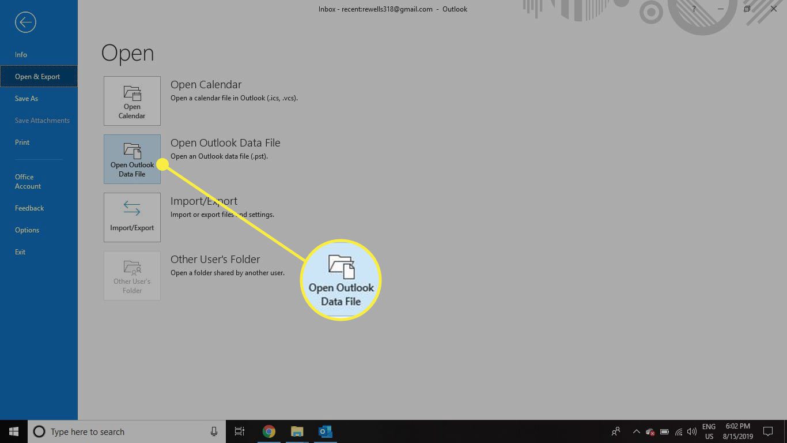Click the ENG US language indicator
Viewport: 787px width, 443px height.
[709, 431]
